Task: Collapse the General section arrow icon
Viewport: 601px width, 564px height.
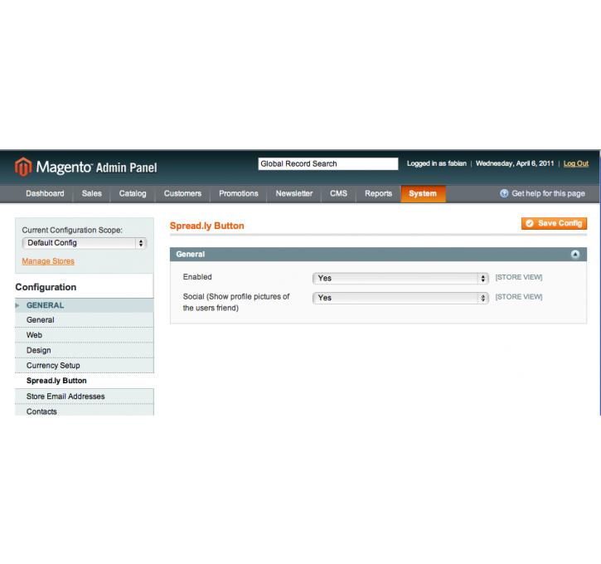Action: tap(575, 254)
